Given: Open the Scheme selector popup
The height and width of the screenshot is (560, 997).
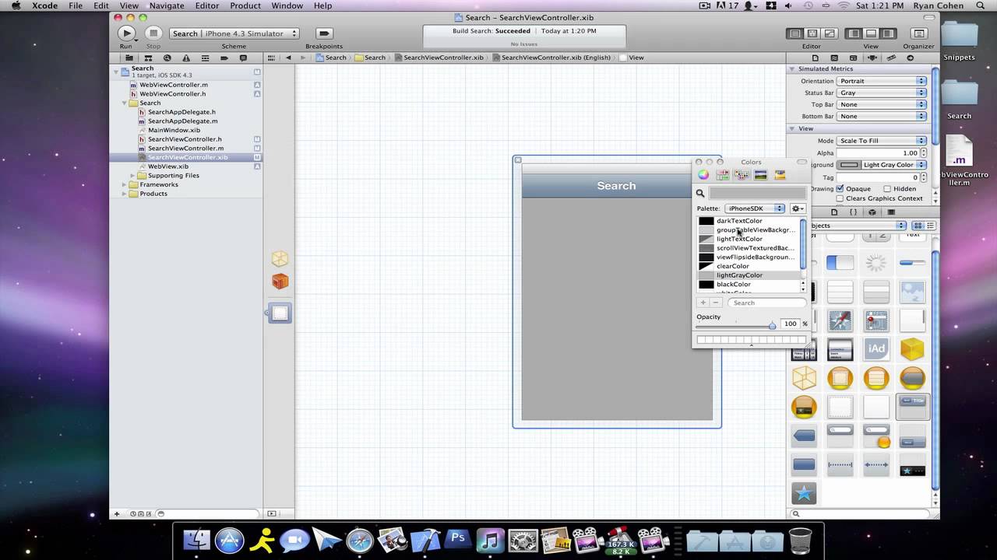Looking at the screenshot, I should tap(234, 33).
